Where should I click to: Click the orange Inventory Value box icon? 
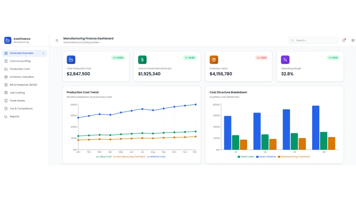(x=214, y=60)
